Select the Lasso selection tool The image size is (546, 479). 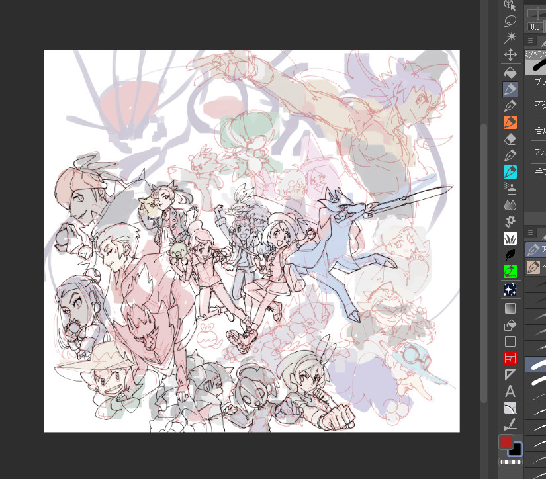coord(510,21)
